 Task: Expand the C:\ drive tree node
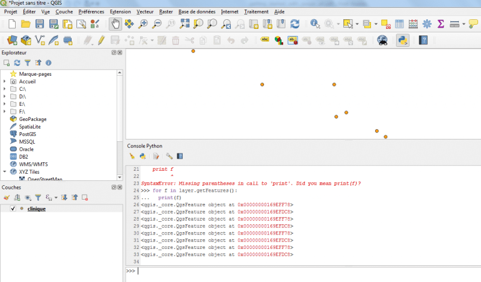tap(5, 88)
